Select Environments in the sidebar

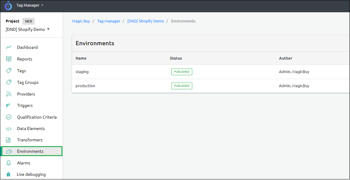[30, 151]
